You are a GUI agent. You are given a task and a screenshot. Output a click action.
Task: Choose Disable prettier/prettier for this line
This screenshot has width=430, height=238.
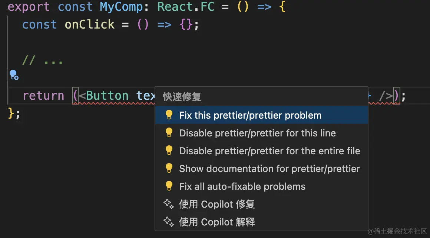pos(257,133)
